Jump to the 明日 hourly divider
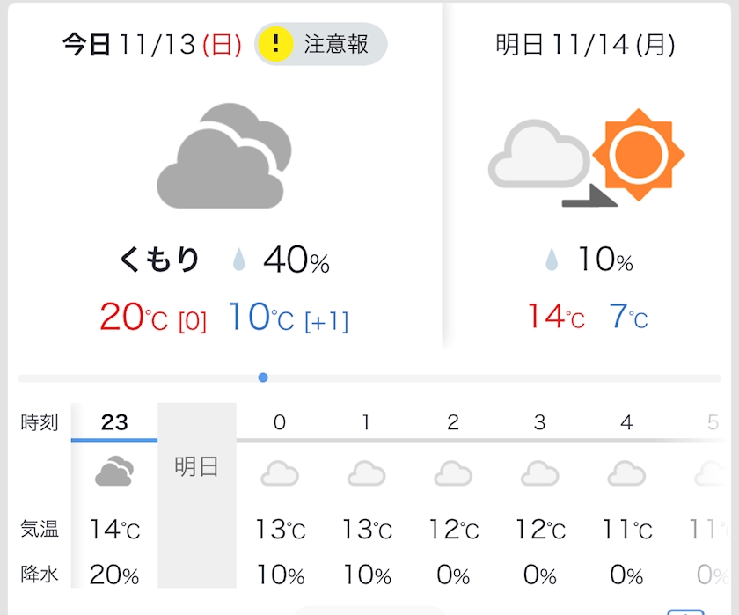Viewport: 739px width, 615px height. click(197, 466)
